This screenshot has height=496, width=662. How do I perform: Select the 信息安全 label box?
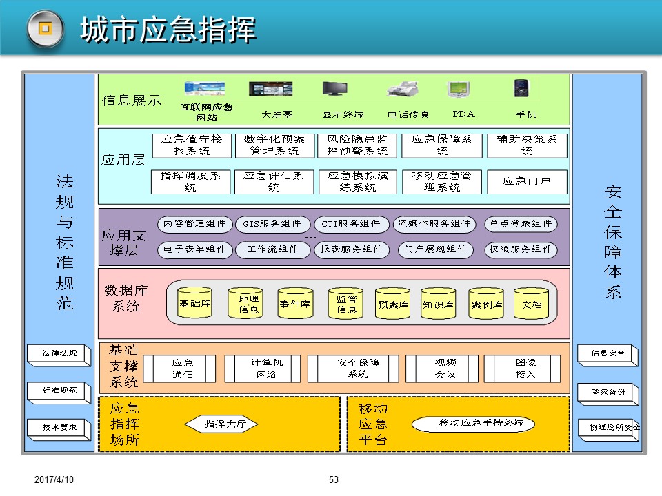(605, 354)
